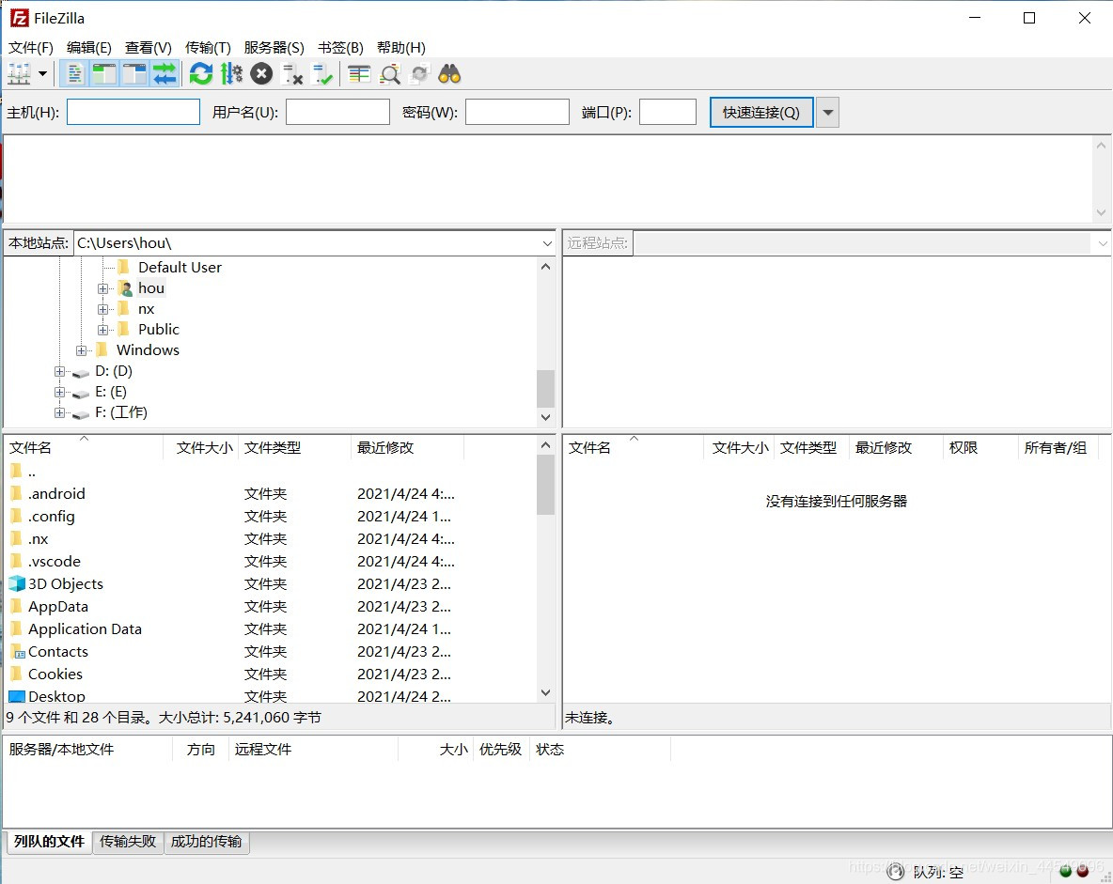Open the 书签(B) menu

tap(340, 48)
